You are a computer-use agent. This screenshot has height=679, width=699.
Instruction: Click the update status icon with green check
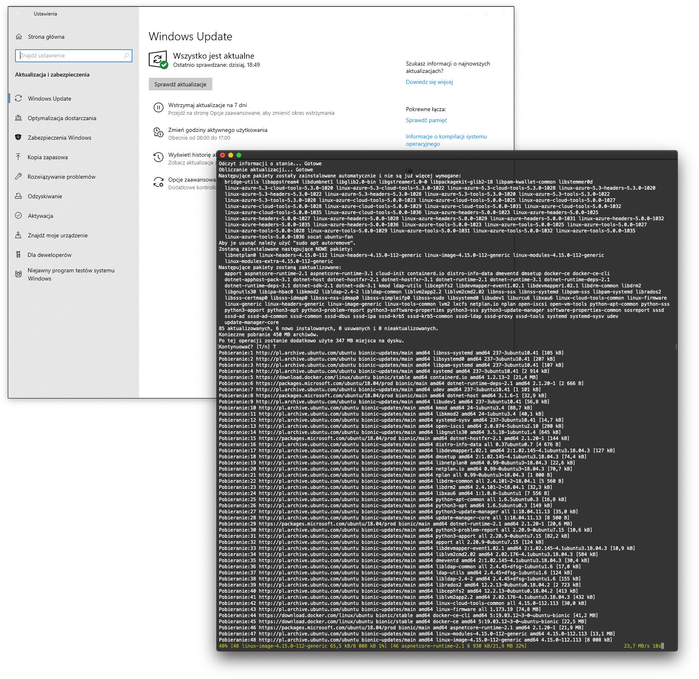[x=158, y=60]
